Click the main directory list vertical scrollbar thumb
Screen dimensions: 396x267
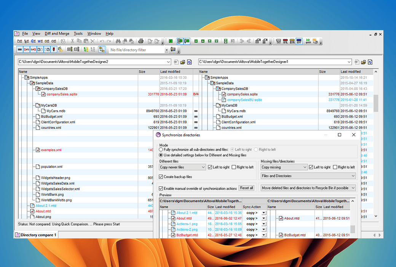(x=376, y=103)
